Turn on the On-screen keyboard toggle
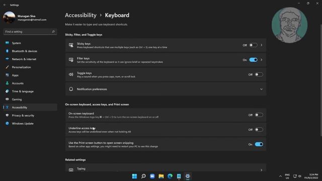 259,115
